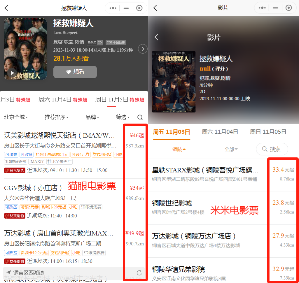This screenshot has height=283, width=299.
Task: Click the ¥49.9起 price for 万达影城
Action: [x=135, y=233]
